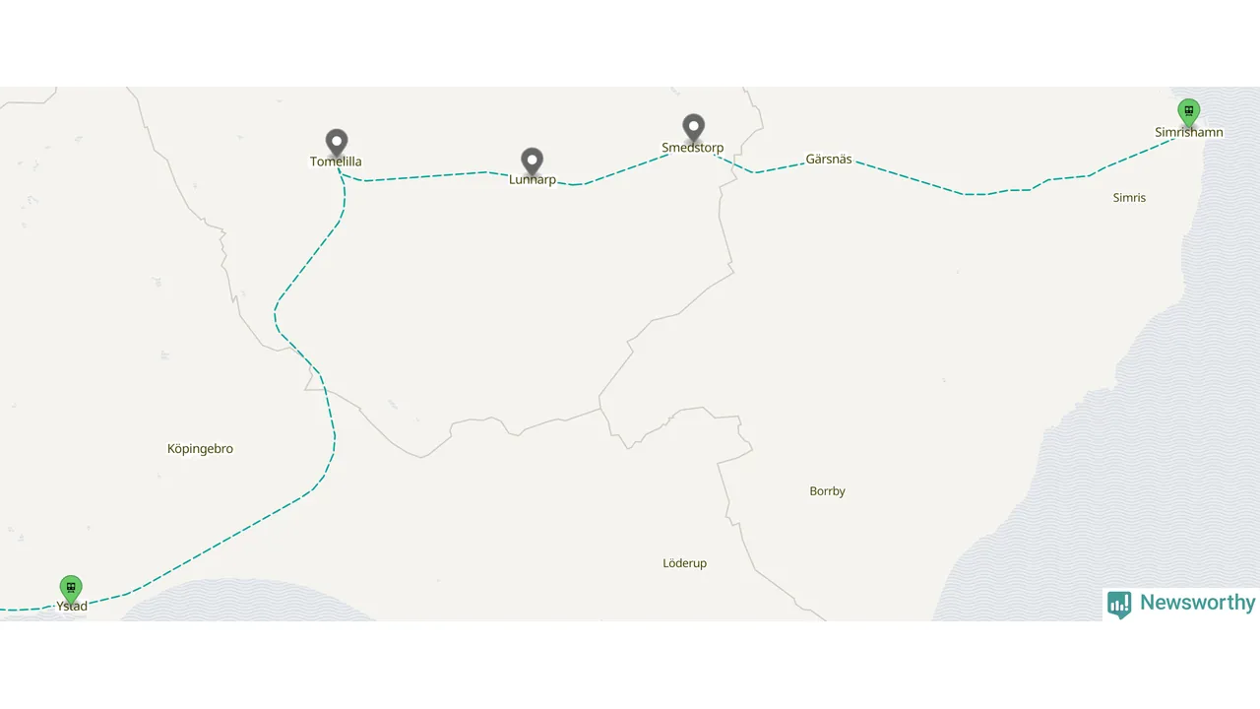
Task: Click the Newsworthy chart logo icon
Action: [x=1119, y=604]
